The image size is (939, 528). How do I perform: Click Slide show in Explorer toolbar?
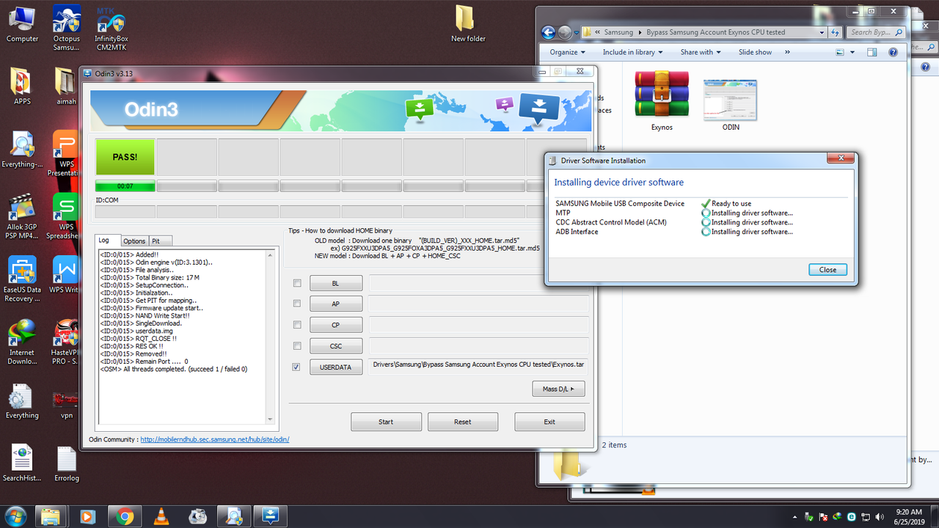(755, 52)
